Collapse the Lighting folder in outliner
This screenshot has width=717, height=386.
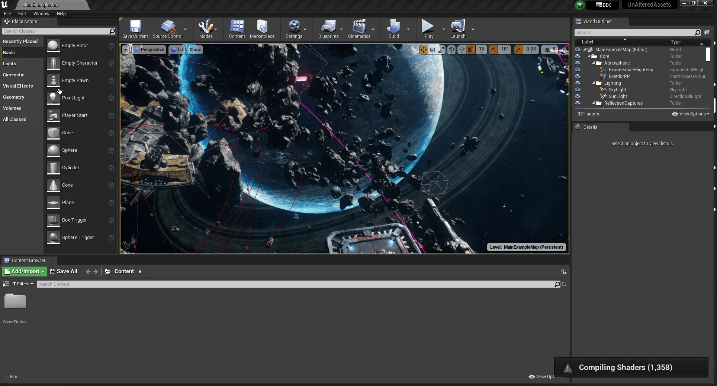594,83
